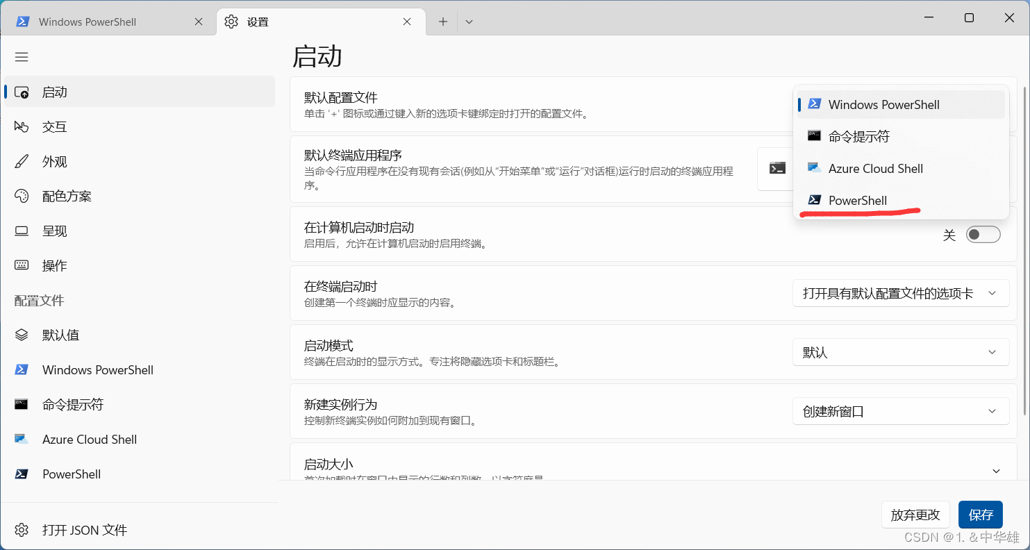Click the 交互 cursor icon in sidebar
Viewport: 1030px width, 550px height.
(22, 127)
